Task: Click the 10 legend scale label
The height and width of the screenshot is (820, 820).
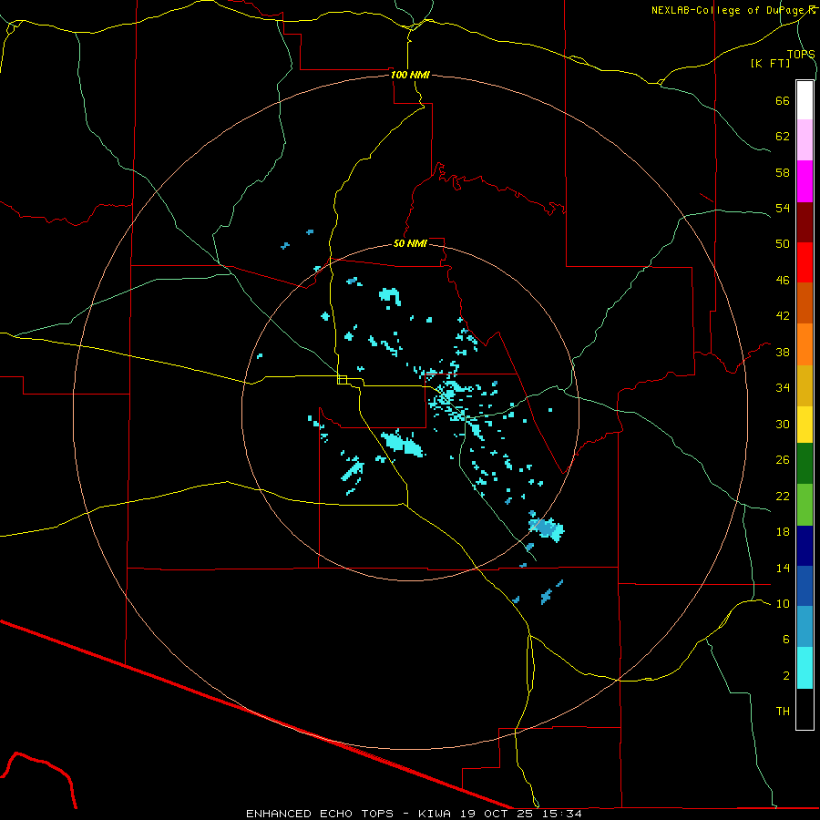Action: (x=783, y=604)
